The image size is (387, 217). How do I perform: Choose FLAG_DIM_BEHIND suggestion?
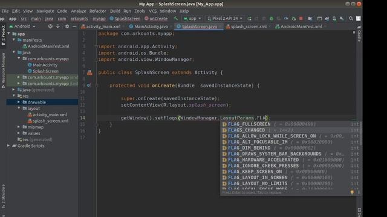coord(290,148)
